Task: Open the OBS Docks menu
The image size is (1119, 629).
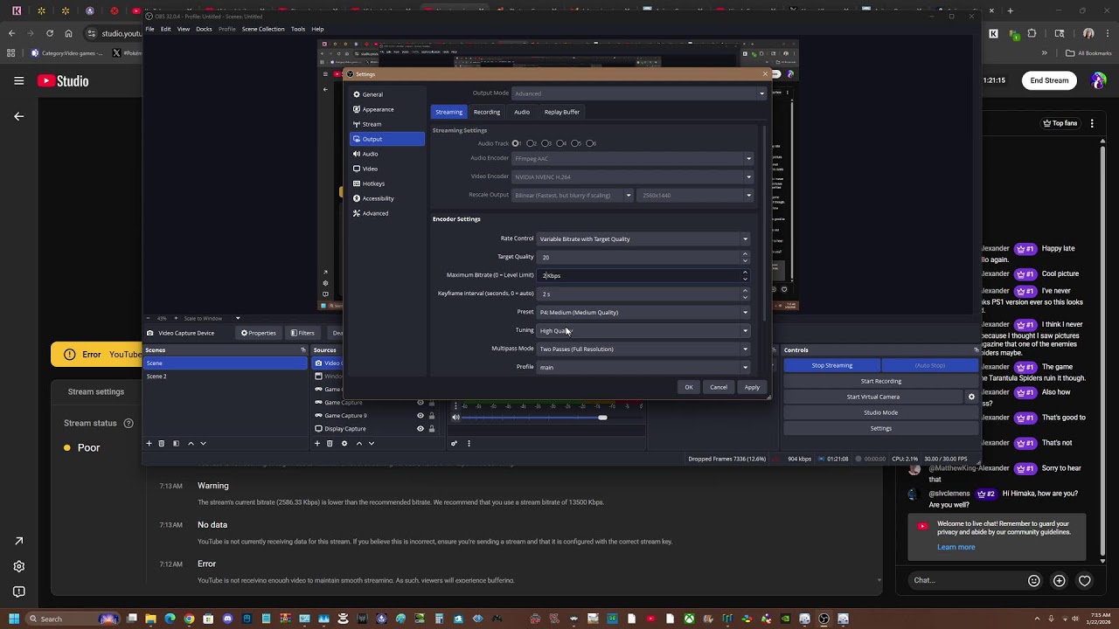Action: pyautogui.click(x=204, y=29)
